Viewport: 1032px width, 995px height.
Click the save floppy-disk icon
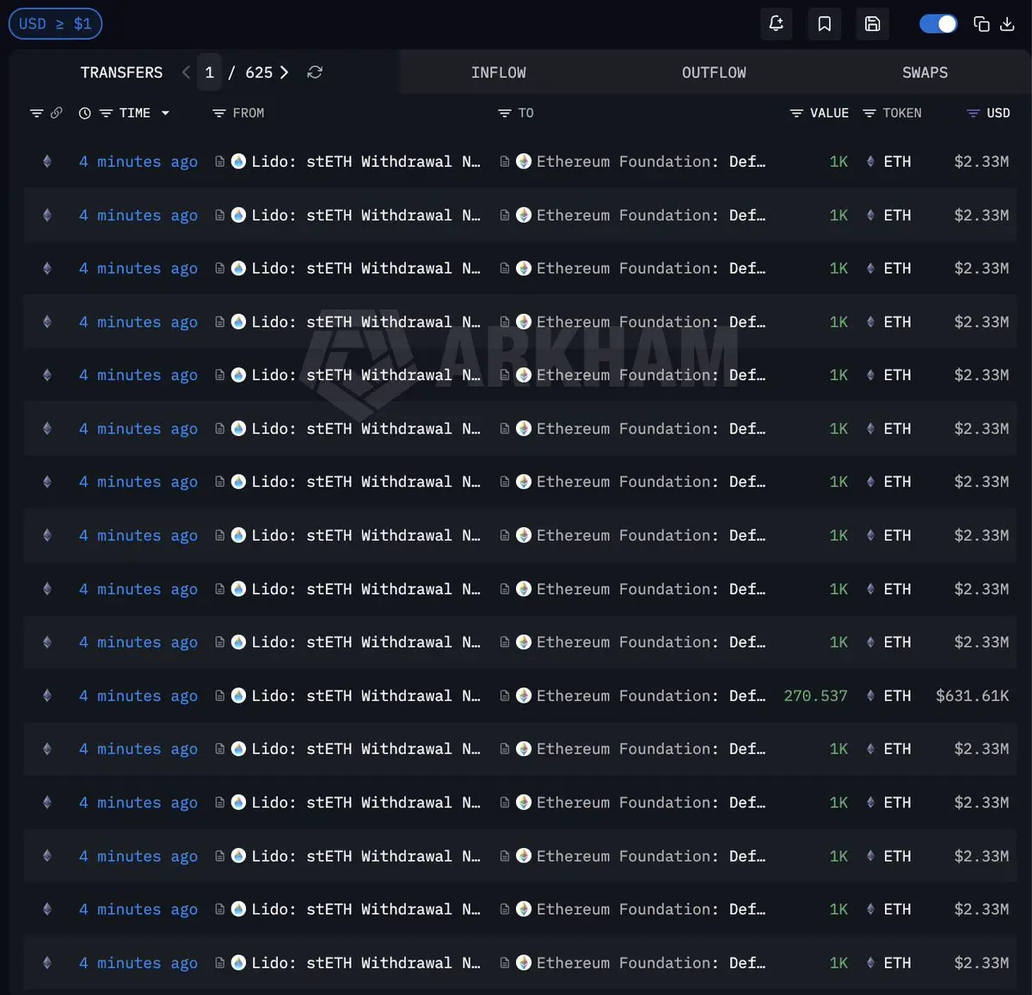tap(872, 24)
